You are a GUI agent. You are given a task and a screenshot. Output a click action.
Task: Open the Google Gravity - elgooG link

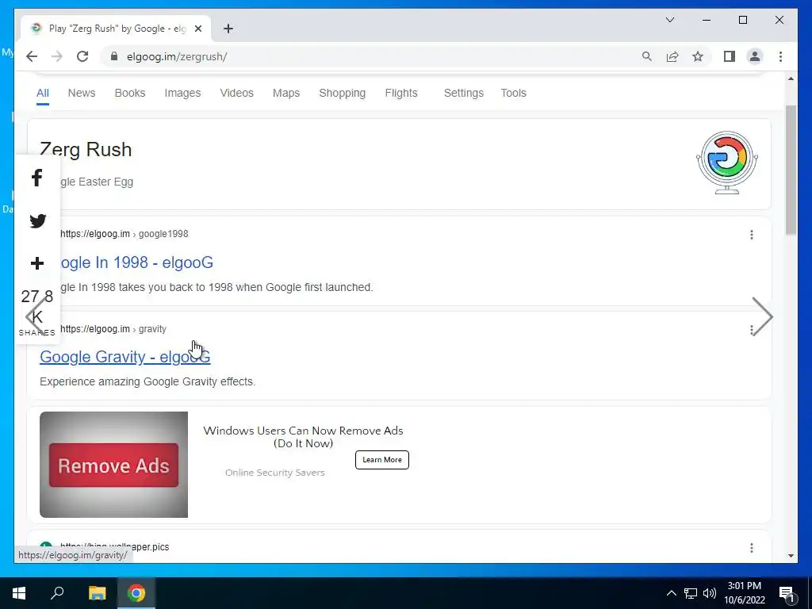point(124,357)
